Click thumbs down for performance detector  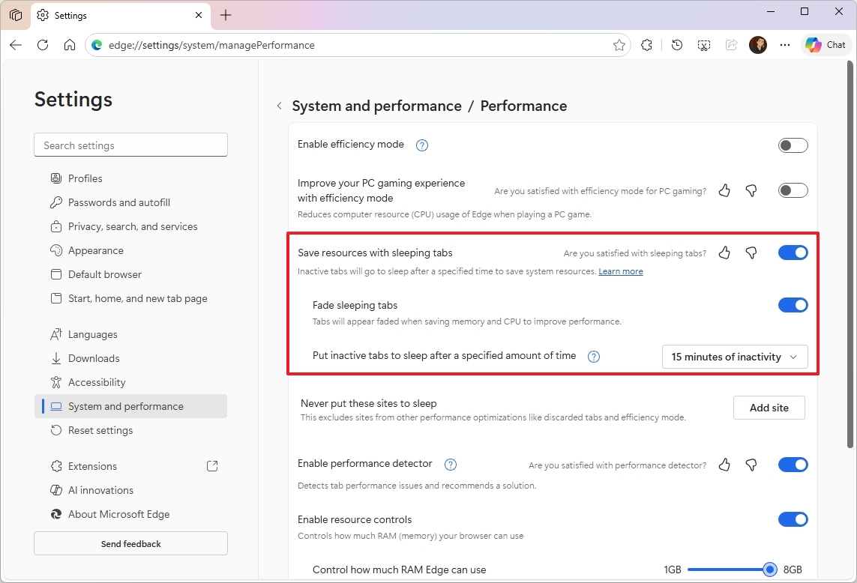751,465
